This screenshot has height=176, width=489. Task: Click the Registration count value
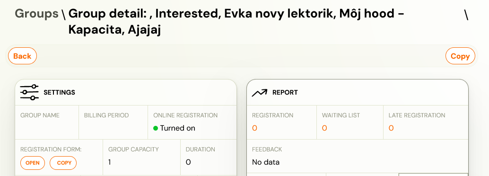pyautogui.click(x=254, y=128)
